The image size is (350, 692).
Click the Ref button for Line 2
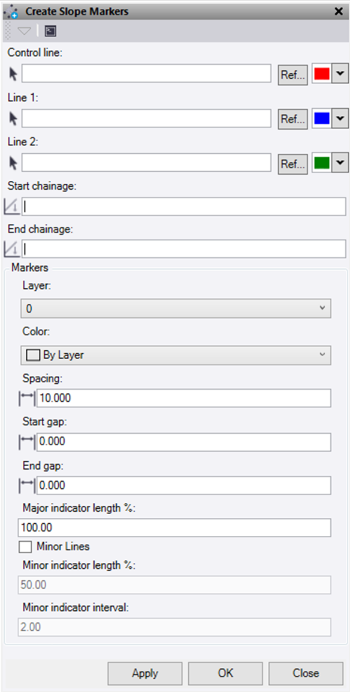(292, 163)
